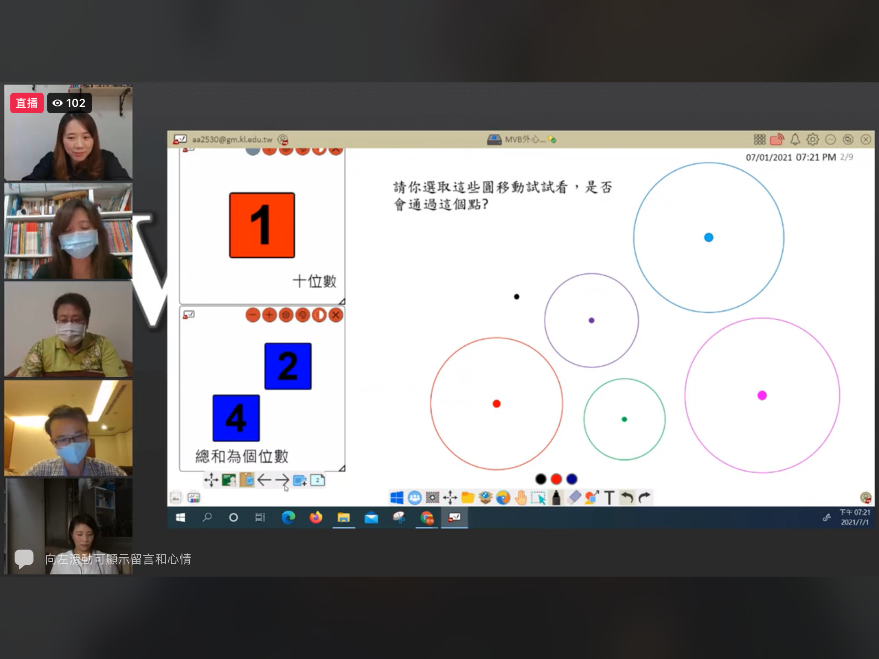Select the black marker pen tool
879x659 pixels.
[x=556, y=498]
